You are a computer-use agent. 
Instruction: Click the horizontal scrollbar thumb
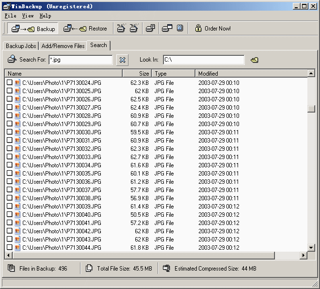[144, 255]
